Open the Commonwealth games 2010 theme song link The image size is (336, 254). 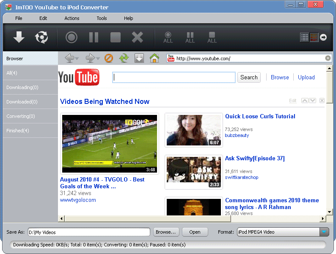click(x=272, y=204)
